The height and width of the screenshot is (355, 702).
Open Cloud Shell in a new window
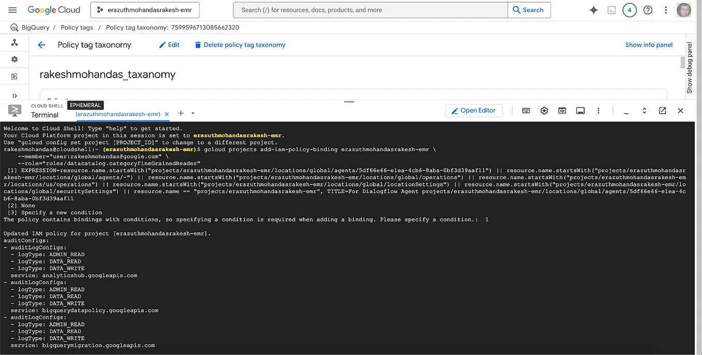(663, 110)
